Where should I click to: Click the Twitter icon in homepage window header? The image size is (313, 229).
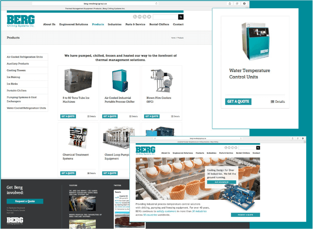tap(226, 148)
